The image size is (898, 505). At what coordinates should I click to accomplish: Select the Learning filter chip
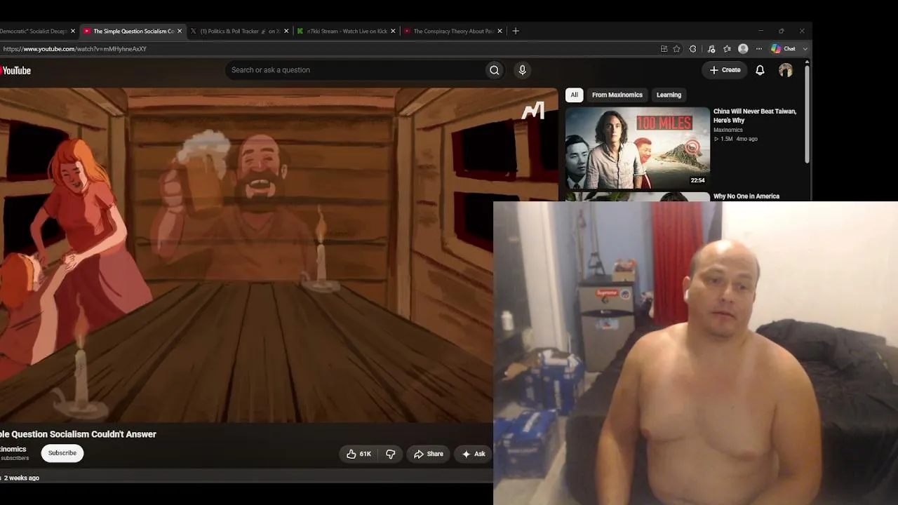pyautogui.click(x=669, y=95)
